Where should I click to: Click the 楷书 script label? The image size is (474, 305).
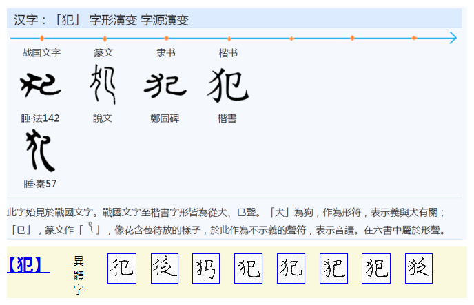pos(228,53)
